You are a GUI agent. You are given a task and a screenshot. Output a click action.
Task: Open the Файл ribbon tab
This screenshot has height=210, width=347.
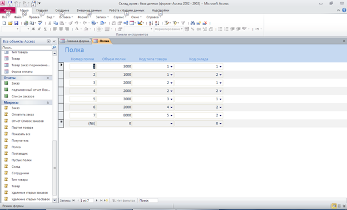pos(8,11)
